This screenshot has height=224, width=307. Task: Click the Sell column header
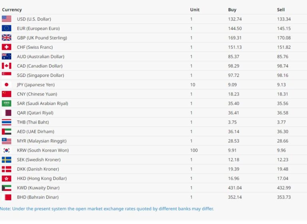pos(281,10)
